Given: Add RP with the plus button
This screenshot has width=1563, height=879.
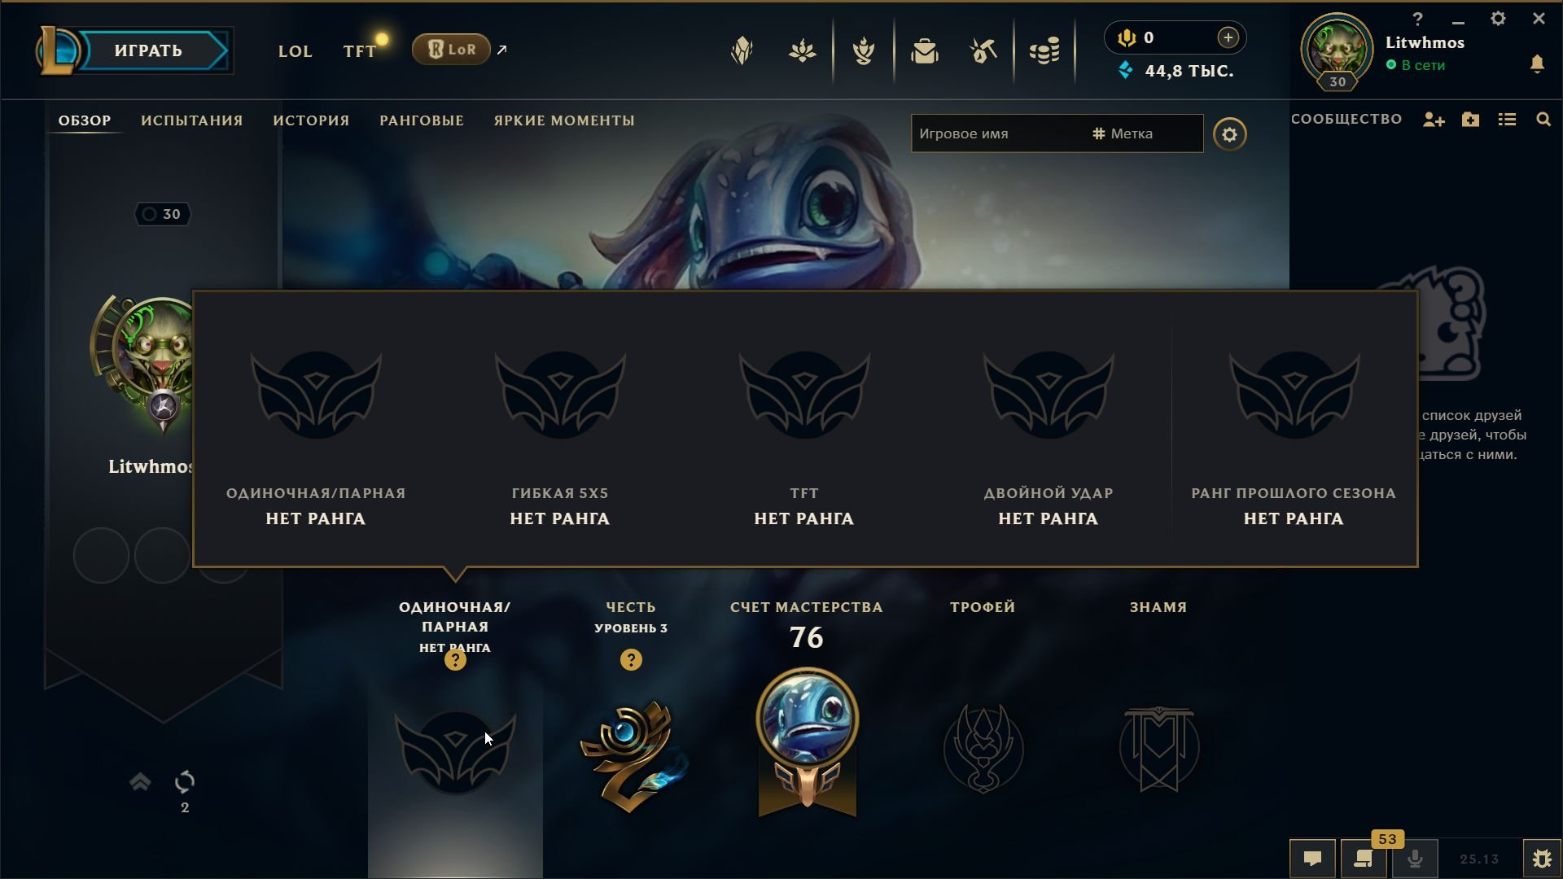Looking at the screenshot, I should click(1228, 37).
